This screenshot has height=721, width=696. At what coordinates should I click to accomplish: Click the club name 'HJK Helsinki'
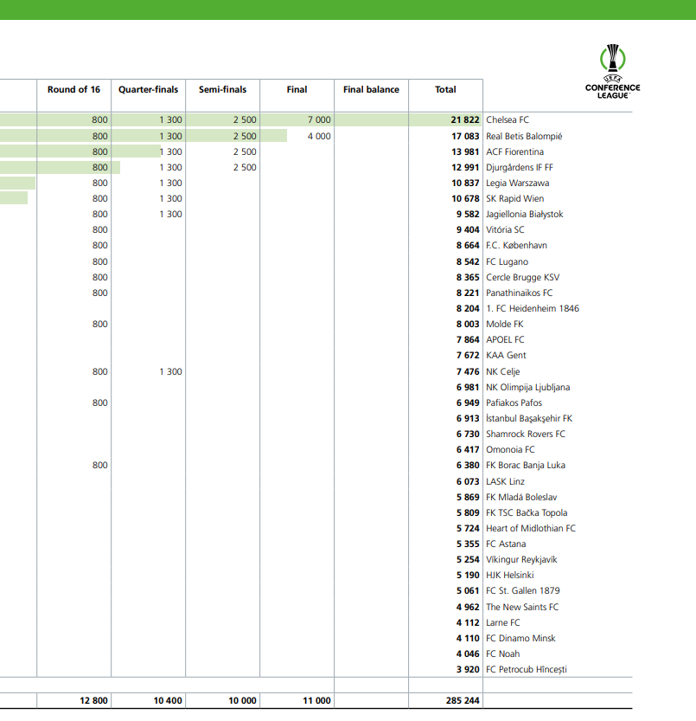[510, 576]
